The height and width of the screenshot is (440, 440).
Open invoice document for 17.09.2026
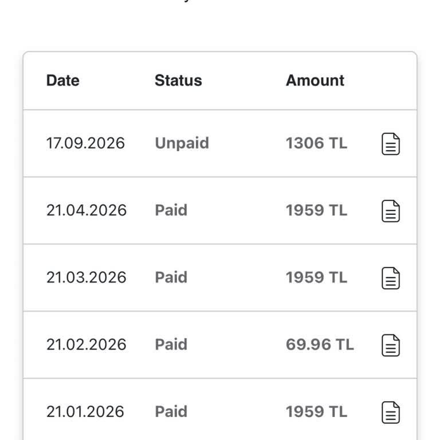coord(391,144)
